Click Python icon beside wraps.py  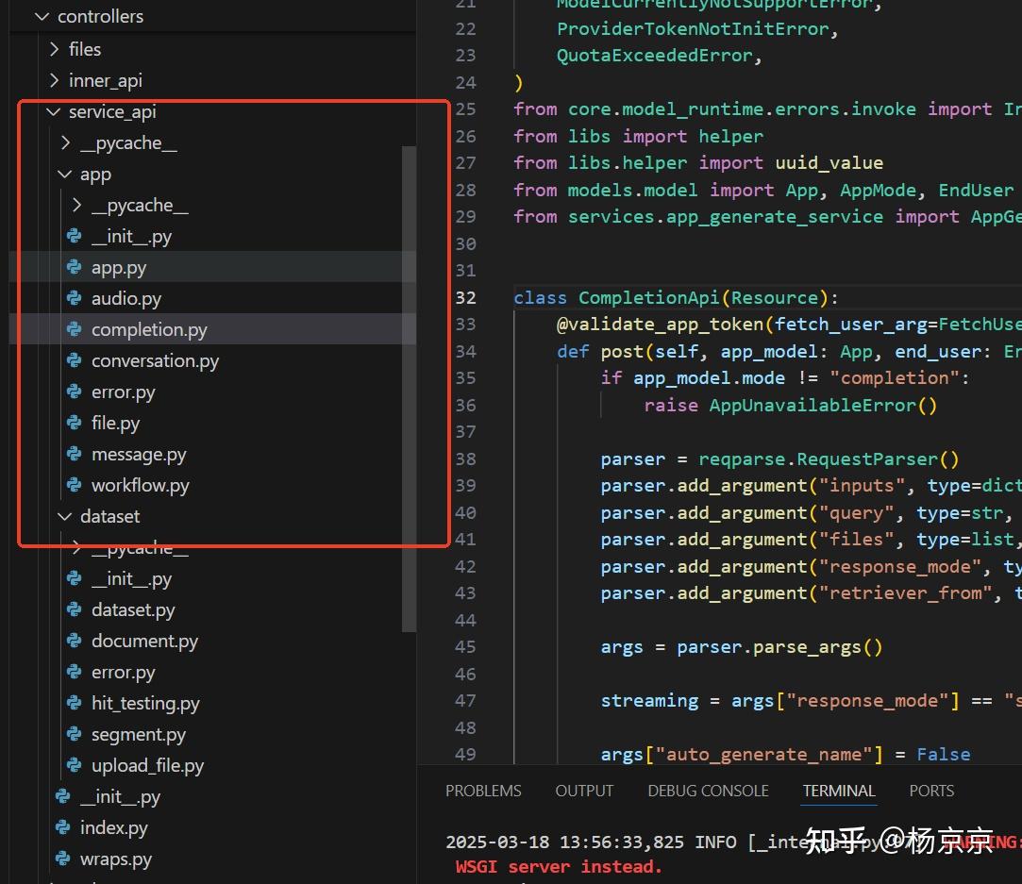coord(63,859)
